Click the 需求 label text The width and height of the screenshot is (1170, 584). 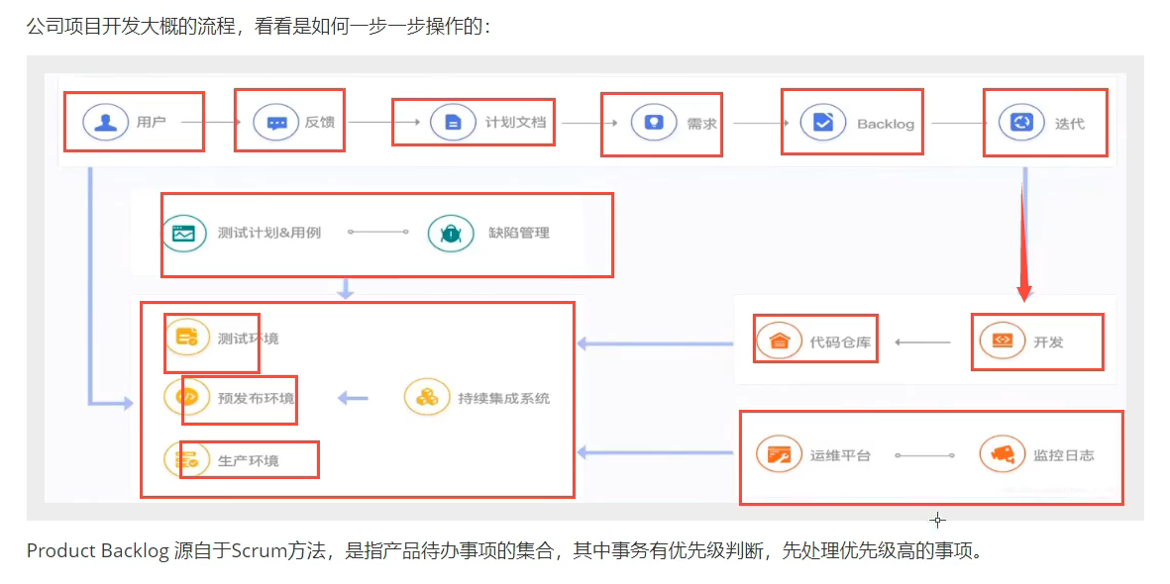pos(702,123)
